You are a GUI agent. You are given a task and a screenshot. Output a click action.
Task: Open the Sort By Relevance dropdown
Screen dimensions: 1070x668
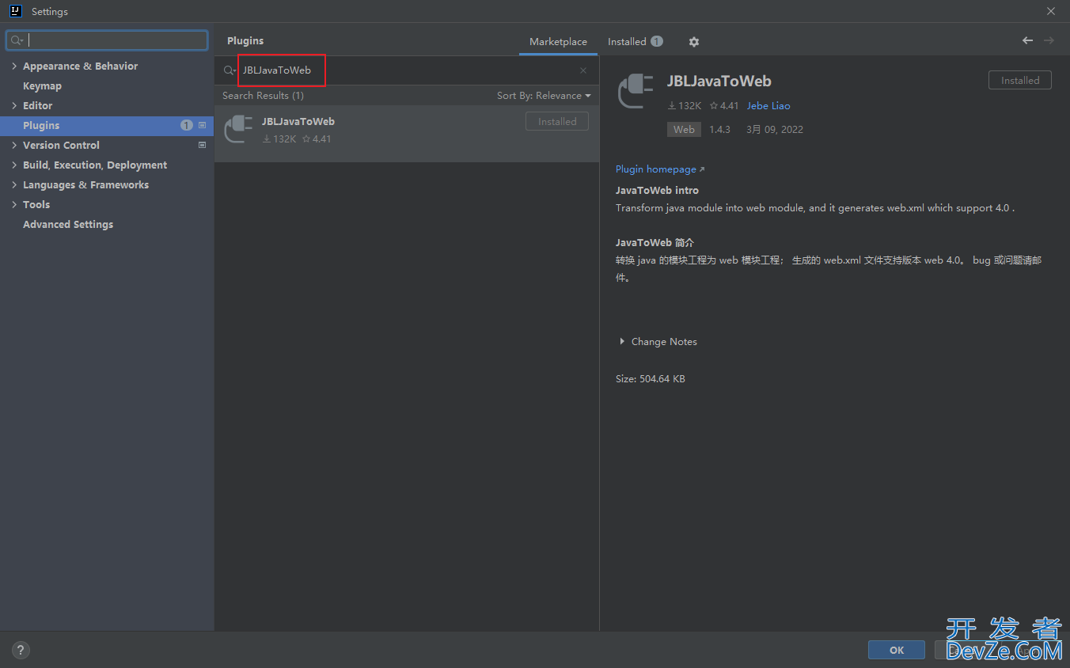(x=544, y=96)
